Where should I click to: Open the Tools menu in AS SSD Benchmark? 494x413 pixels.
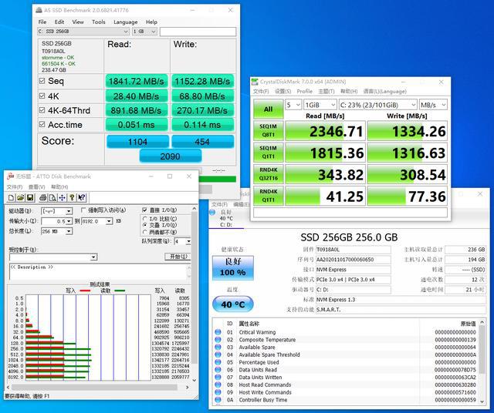98,22
